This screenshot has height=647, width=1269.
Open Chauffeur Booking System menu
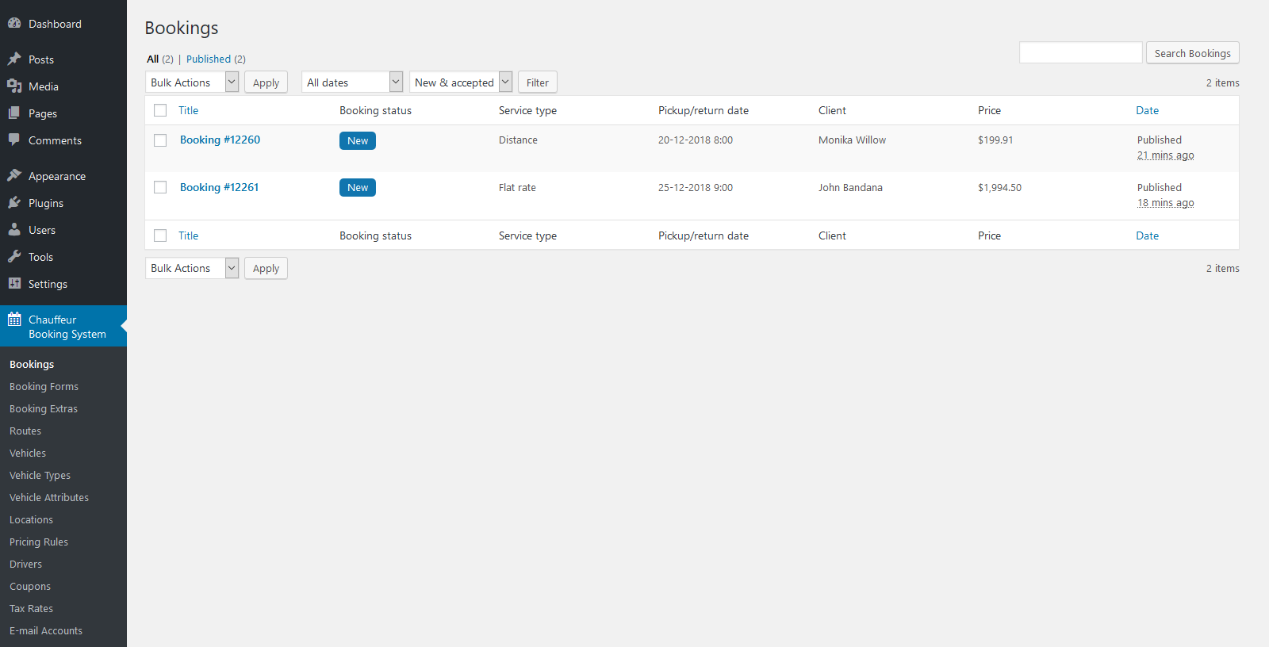63,326
